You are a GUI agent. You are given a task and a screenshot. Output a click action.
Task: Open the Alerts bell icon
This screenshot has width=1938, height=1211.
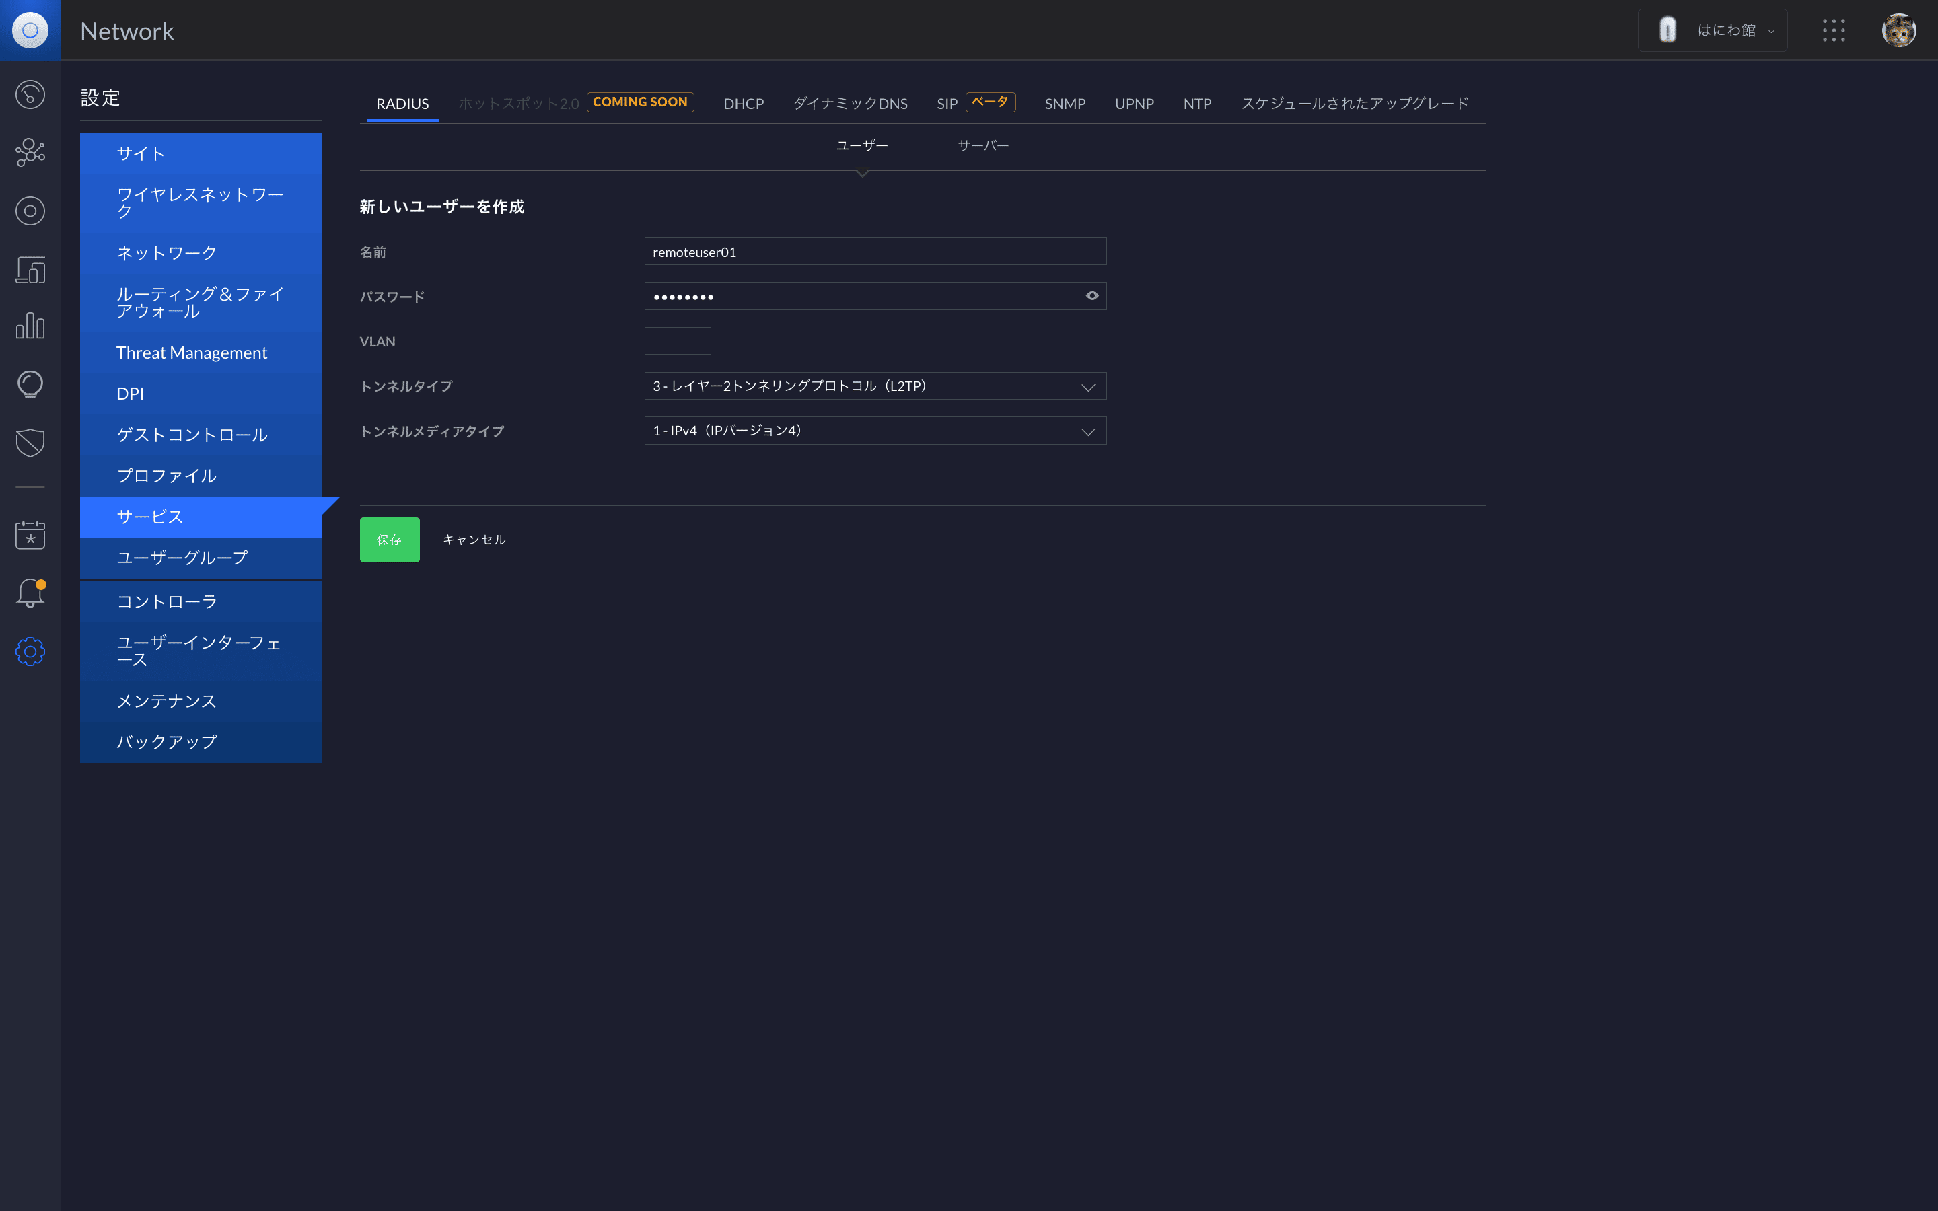(30, 593)
